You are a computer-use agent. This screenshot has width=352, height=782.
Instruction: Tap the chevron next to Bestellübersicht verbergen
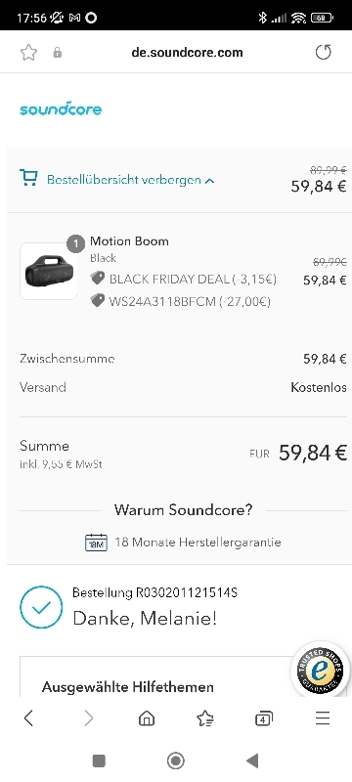click(209, 181)
